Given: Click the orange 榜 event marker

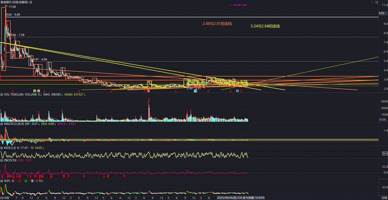Looking at the screenshot, I should tap(38, 91).
